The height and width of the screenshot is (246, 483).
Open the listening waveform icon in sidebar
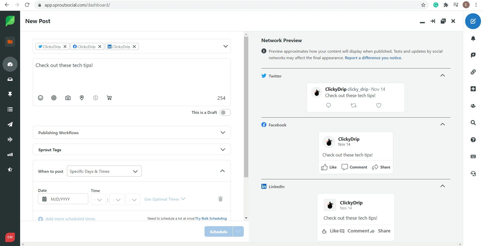(10, 139)
